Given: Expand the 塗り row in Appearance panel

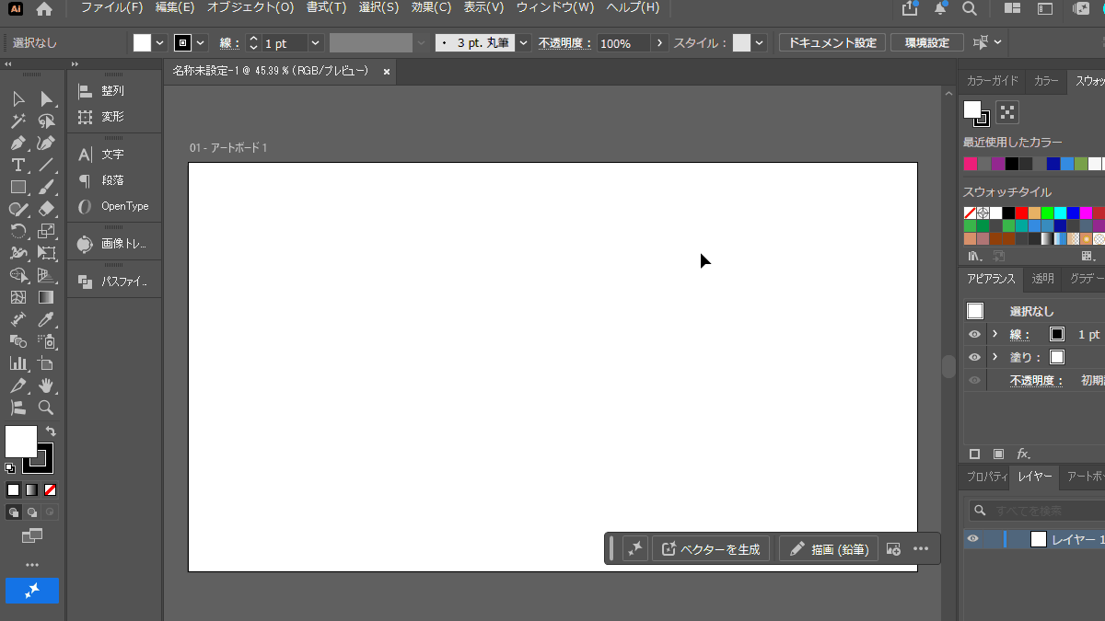Looking at the screenshot, I should (994, 357).
